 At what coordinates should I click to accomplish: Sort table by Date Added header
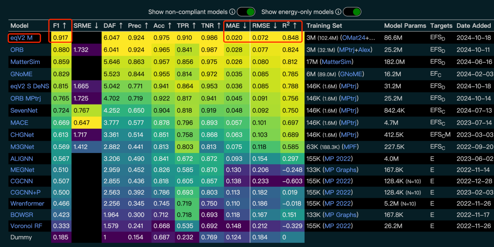(x=474, y=26)
